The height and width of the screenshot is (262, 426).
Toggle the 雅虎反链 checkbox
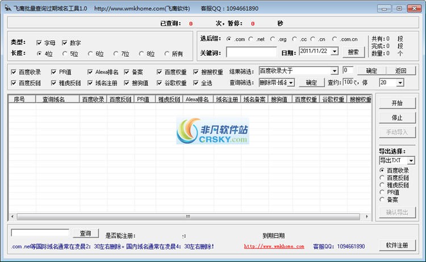[x=53, y=83]
